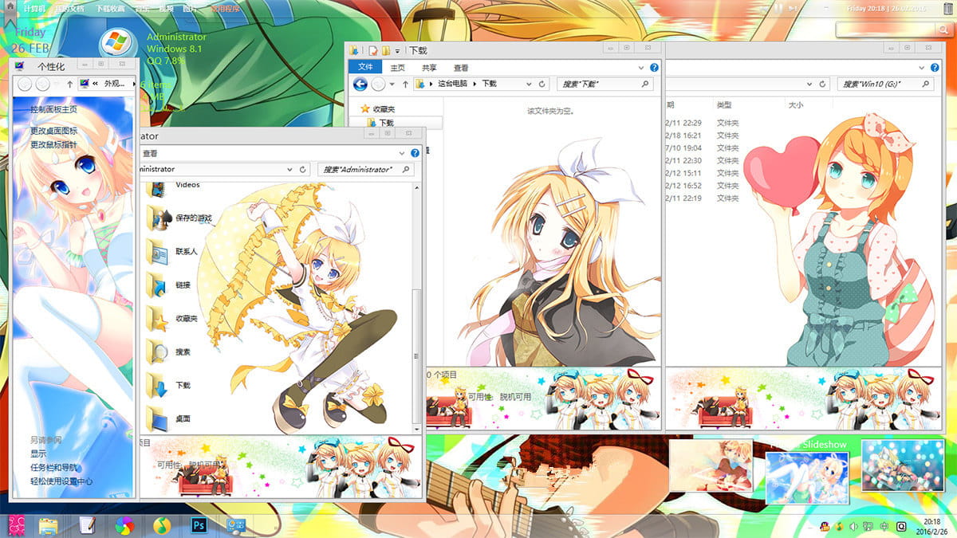Select 下载 under 收藏夹 in the navigation pane

pos(386,123)
